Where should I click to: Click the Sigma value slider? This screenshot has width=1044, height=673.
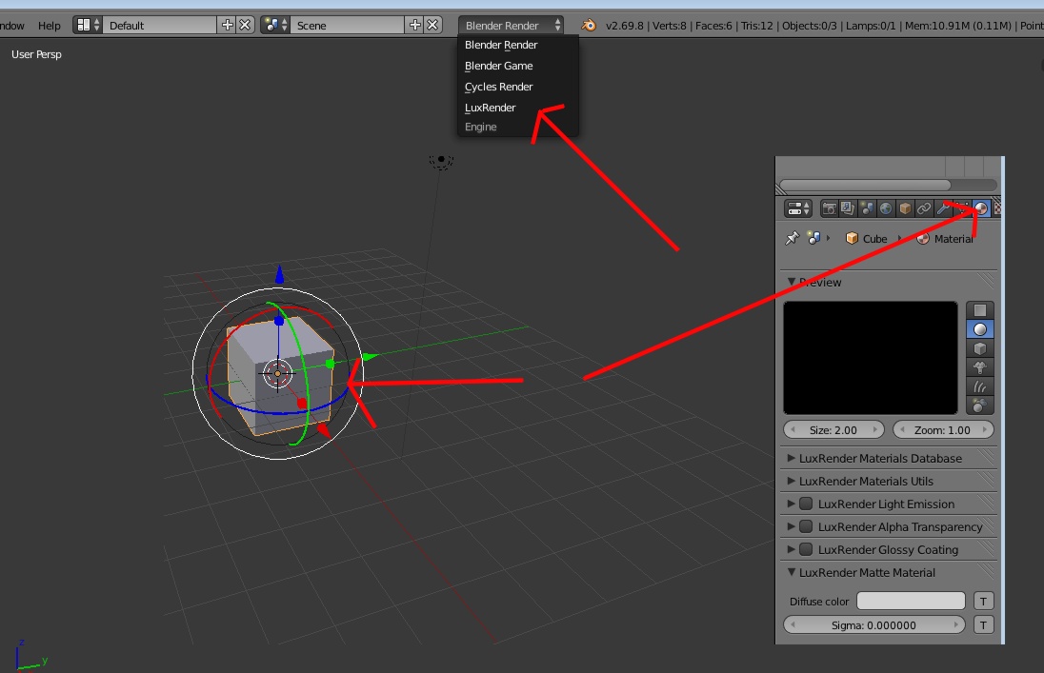click(x=873, y=625)
